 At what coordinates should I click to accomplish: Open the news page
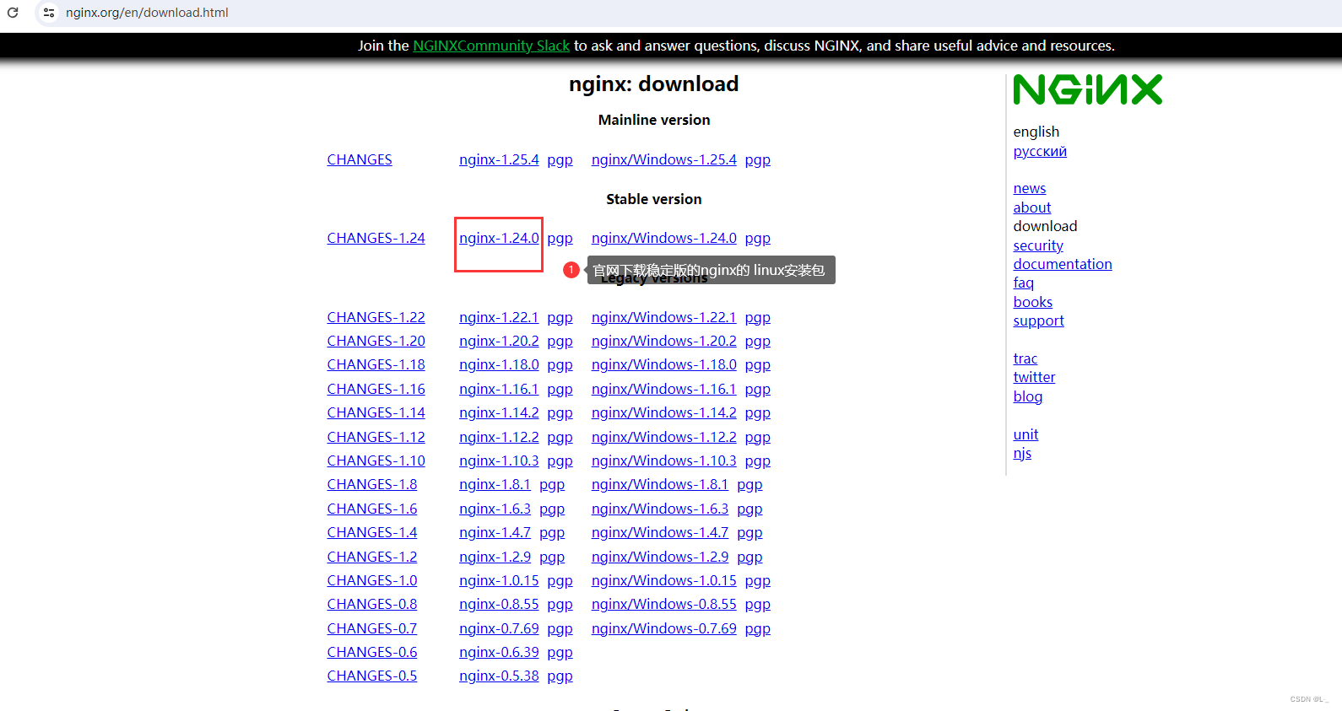tap(1030, 188)
